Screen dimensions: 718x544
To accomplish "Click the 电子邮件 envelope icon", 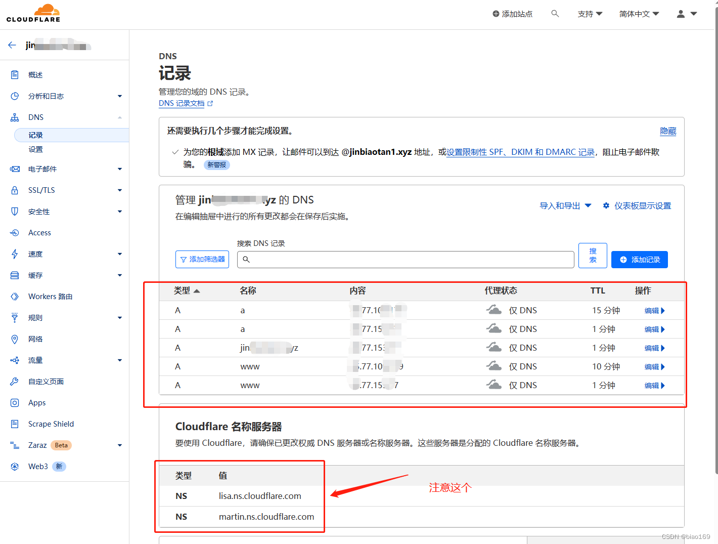I will [x=15, y=169].
